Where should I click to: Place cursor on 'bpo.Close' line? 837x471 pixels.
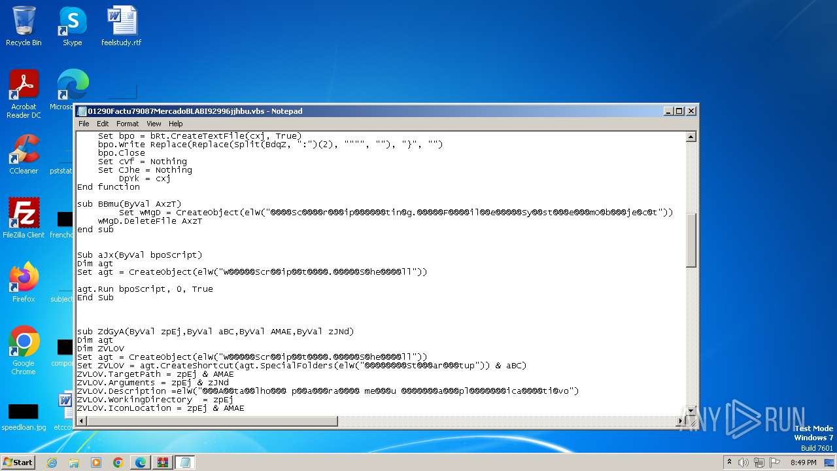point(122,153)
